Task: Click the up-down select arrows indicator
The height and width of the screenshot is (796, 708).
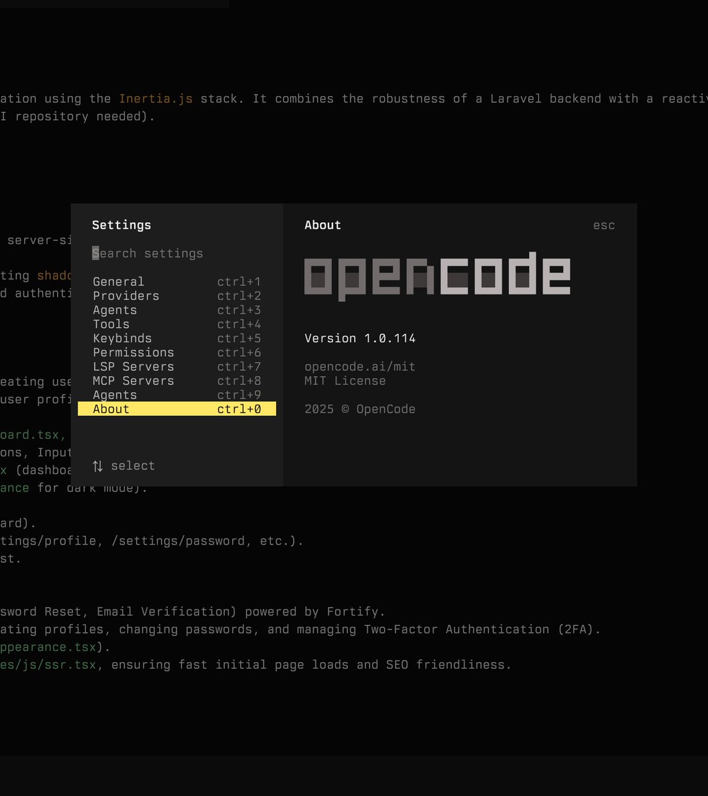Action: (98, 466)
